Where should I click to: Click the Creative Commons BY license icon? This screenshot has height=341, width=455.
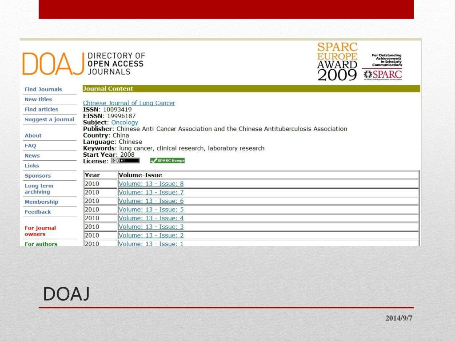click(x=125, y=161)
